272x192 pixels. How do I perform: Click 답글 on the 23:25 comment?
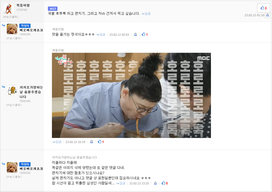coord(121,183)
